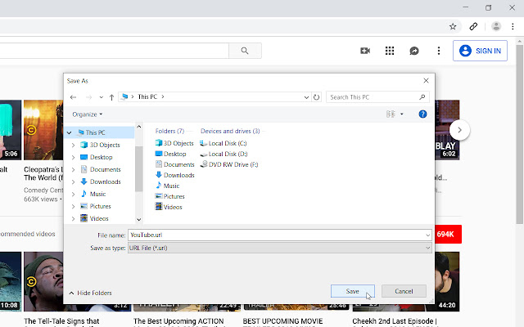Click the YouTube create video camera icon
The width and height of the screenshot is (524, 327).
[x=365, y=51]
